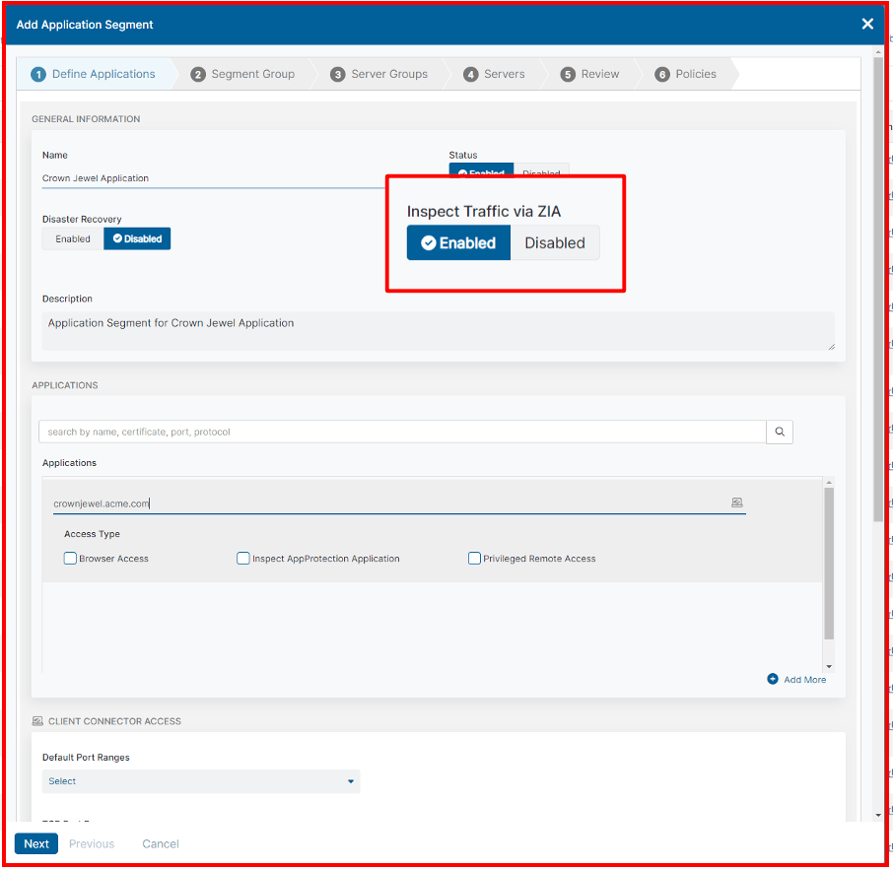
Task: Click the step 2 Segment Group number icon
Action: (x=198, y=74)
